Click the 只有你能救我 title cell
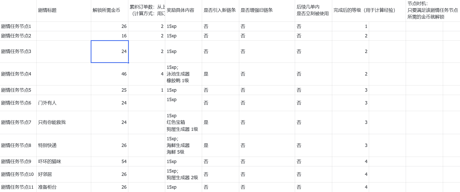The height and width of the screenshot is (192, 460). (x=64, y=122)
